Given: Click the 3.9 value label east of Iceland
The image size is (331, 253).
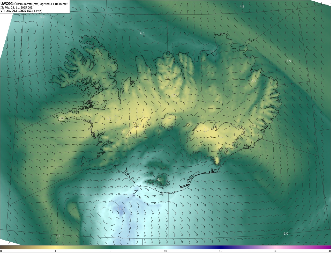Looking at the screenshot, I should coord(289,61).
